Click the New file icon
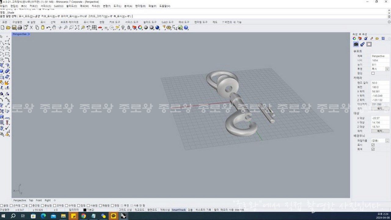Screen dimensions: 391x220 2,27
